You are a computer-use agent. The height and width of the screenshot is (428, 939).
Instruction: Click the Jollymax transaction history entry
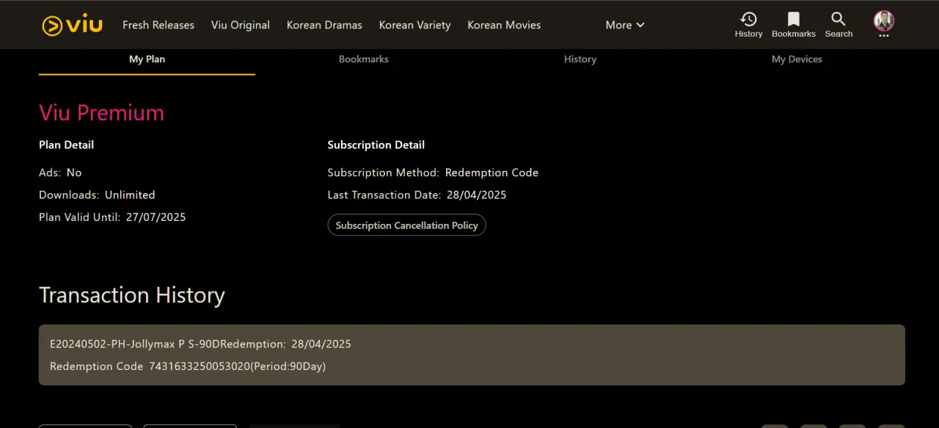472,355
